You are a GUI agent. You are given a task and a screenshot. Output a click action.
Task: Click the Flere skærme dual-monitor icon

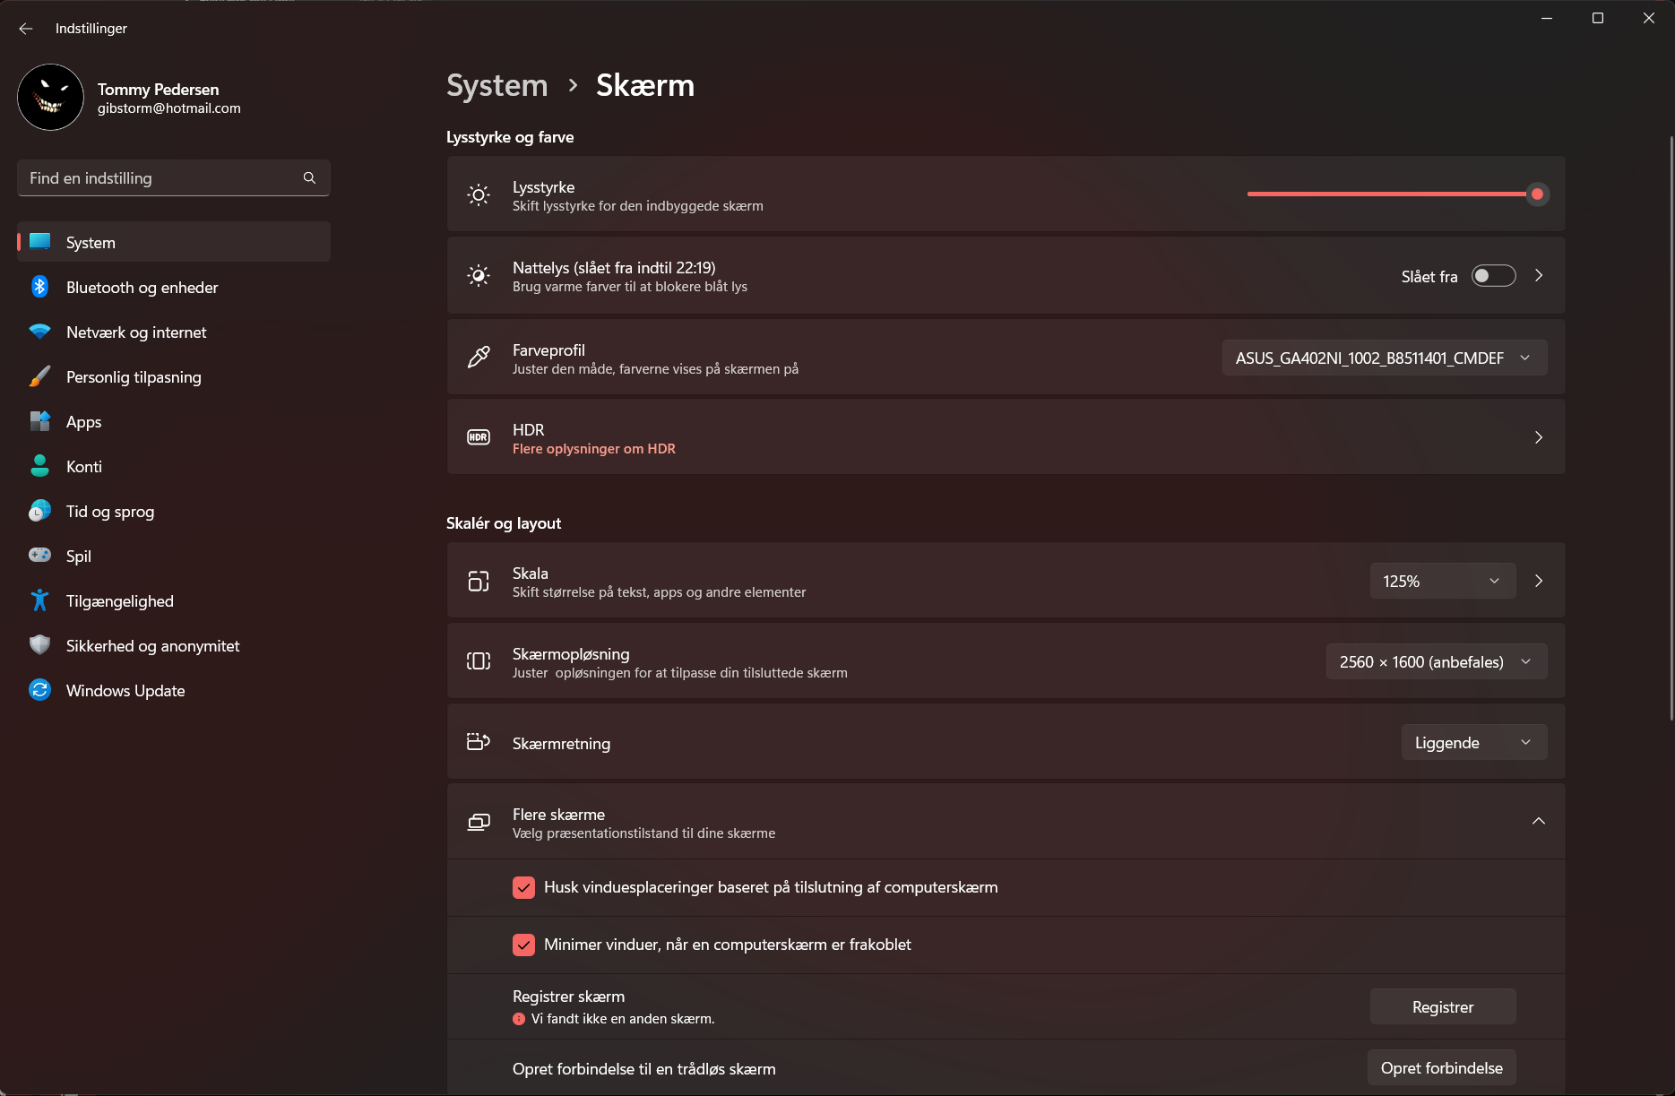pyautogui.click(x=479, y=821)
